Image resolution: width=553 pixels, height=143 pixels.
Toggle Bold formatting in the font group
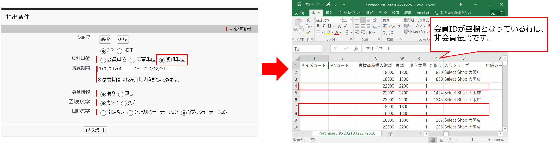pyautogui.click(x=318, y=26)
